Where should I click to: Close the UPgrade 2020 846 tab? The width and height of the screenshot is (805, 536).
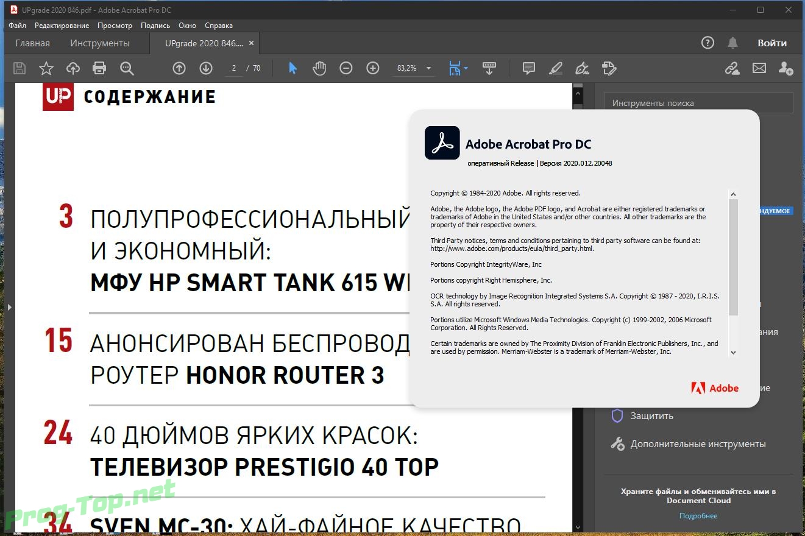click(x=251, y=43)
